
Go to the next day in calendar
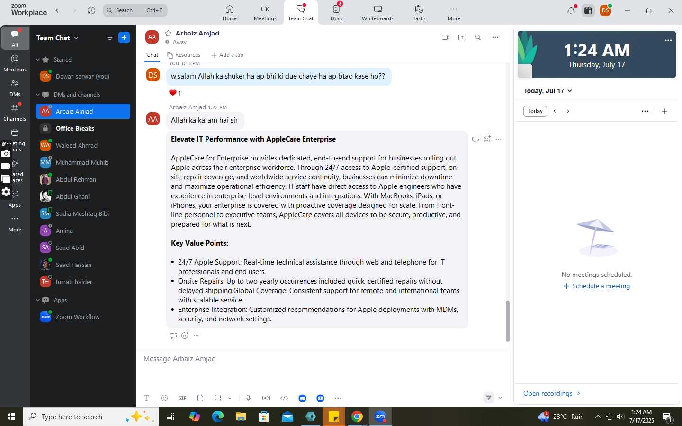[x=568, y=111]
